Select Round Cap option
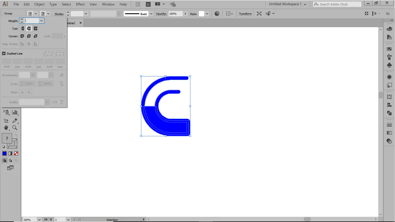Image resolution: width=395 pixels, height=222 pixels. click(x=29, y=28)
